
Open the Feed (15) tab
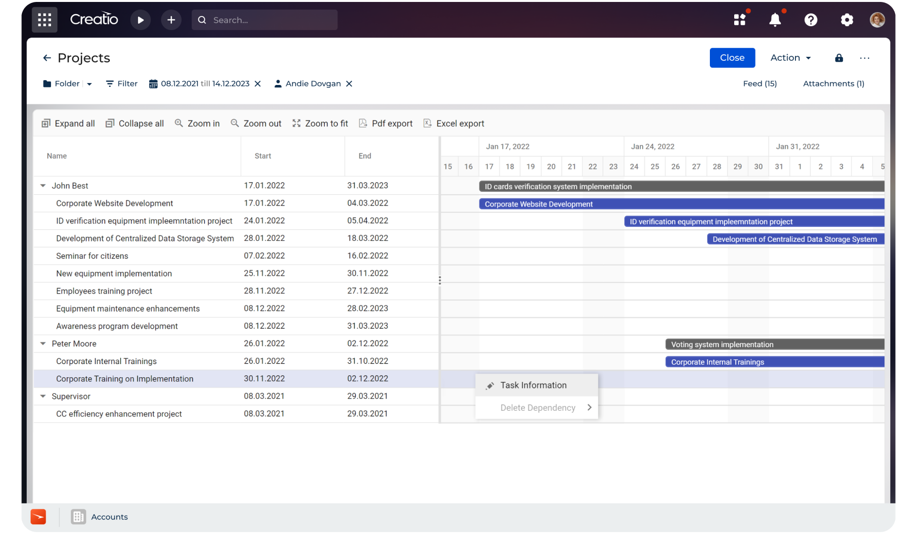[x=759, y=83]
